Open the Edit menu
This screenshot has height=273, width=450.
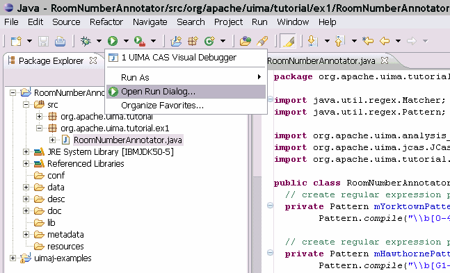click(35, 22)
